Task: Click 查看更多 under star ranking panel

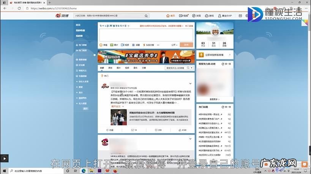Action: pos(215,99)
